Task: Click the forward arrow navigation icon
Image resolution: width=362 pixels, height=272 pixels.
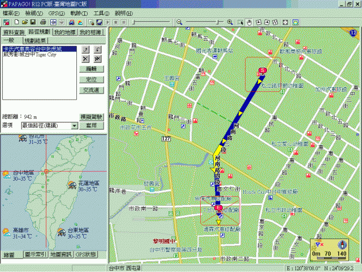Action: coord(62,22)
